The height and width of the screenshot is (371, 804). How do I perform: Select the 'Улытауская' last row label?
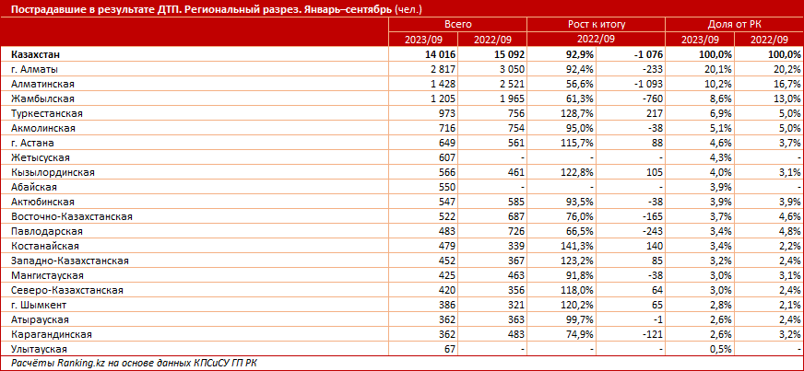click(x=42, y=349)
